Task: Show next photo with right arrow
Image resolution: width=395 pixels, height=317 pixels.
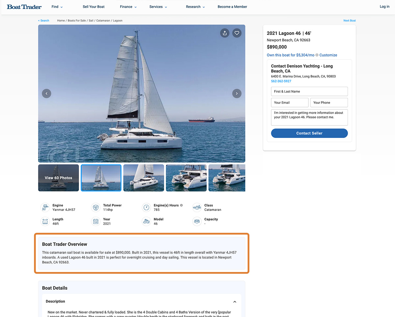Action: 237,94
